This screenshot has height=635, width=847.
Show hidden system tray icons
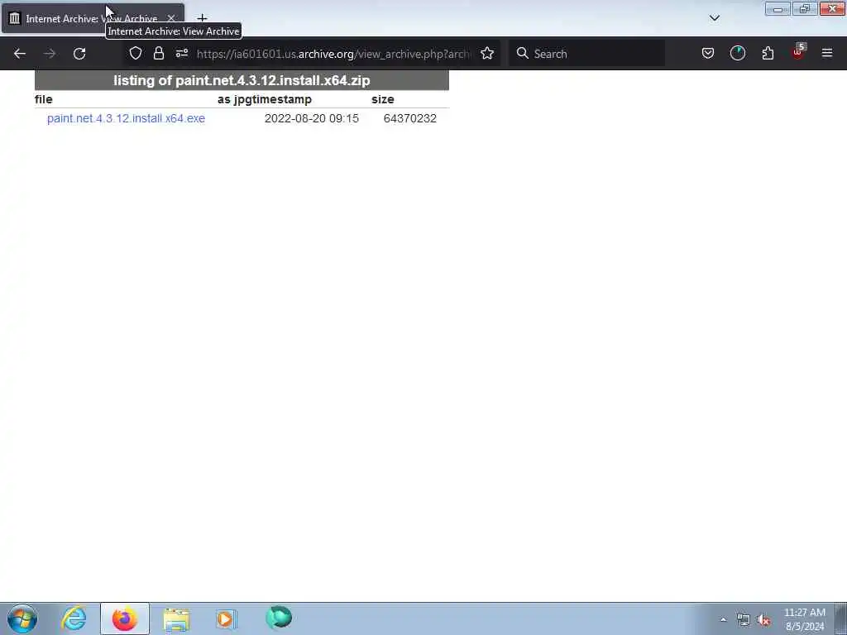click(723, 619)
